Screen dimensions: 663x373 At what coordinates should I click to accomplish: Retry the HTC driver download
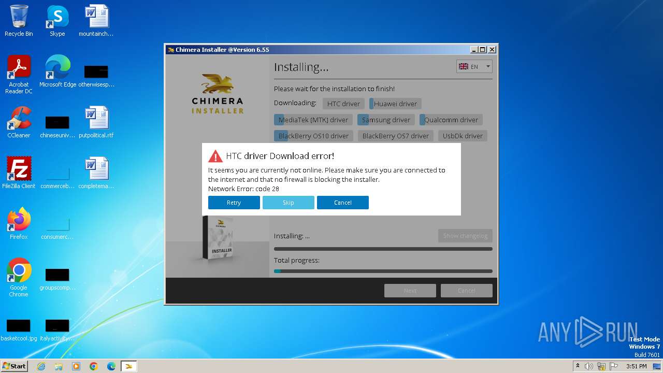tap(234, 203)
